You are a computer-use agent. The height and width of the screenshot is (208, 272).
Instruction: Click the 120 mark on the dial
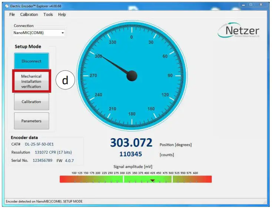165,95
